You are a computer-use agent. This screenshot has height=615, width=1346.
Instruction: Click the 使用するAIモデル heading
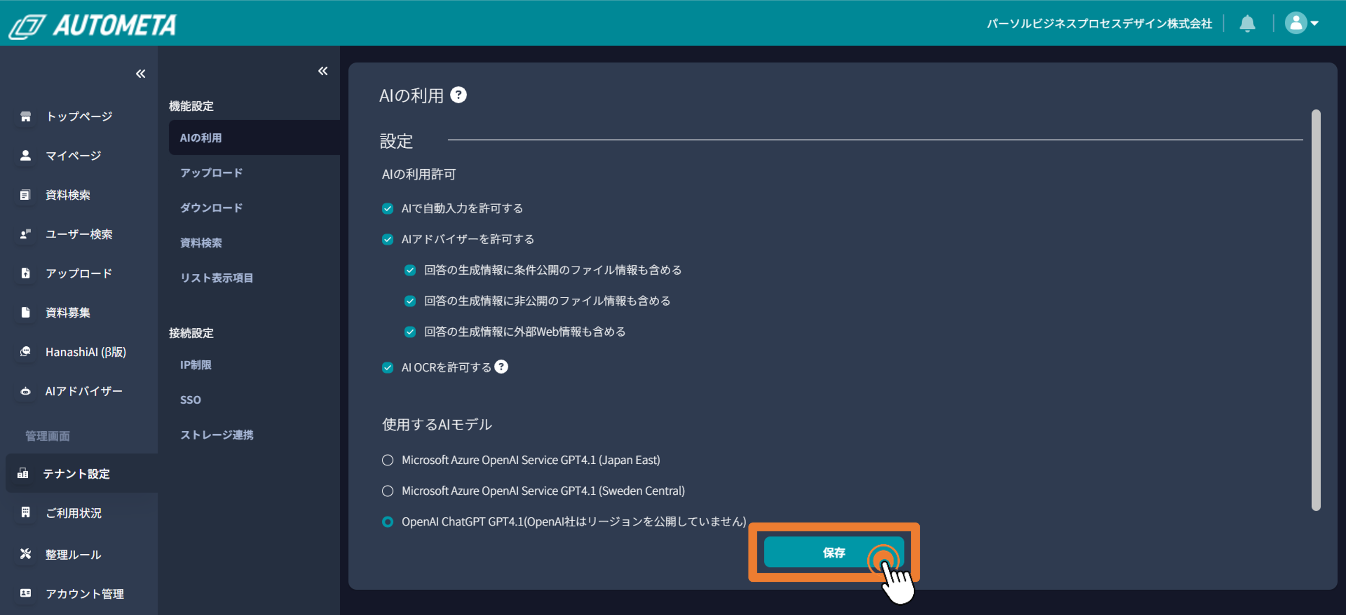pyautogui.click(x=437, y=425)
